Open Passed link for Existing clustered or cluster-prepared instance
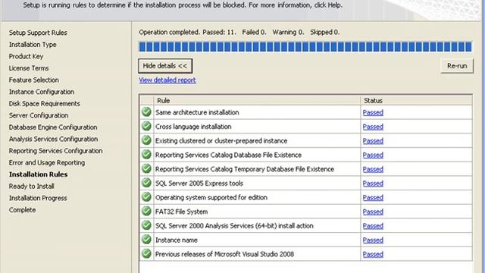Viewport: 485px width, 273px height. click(x=373, y=141)
